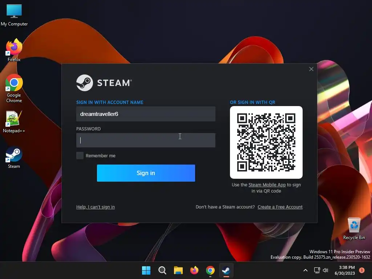Open Create a Free Account link

(280, 207)
